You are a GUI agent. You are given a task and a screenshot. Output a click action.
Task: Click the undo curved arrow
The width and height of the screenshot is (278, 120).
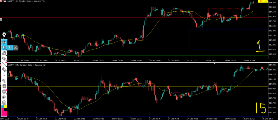click(x=4, y=81)
